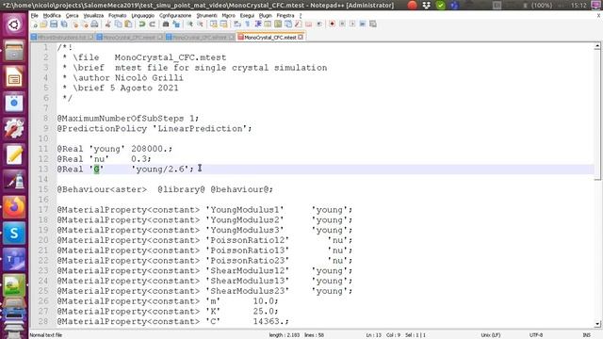Open the Macro menu

pos(228,15)
